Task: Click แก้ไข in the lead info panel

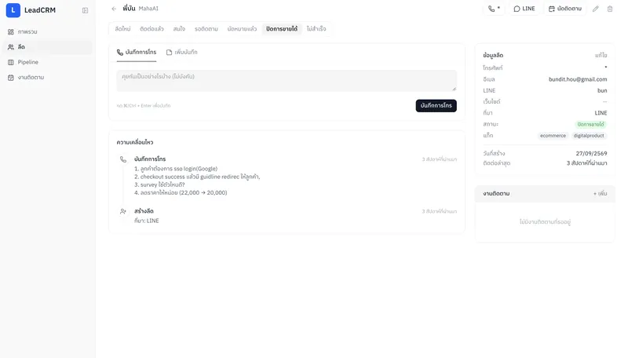Action: (x=601, y=55)
